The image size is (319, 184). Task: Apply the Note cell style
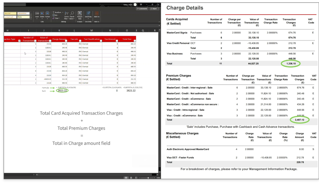pyautogui.click(x=23, y=17)
